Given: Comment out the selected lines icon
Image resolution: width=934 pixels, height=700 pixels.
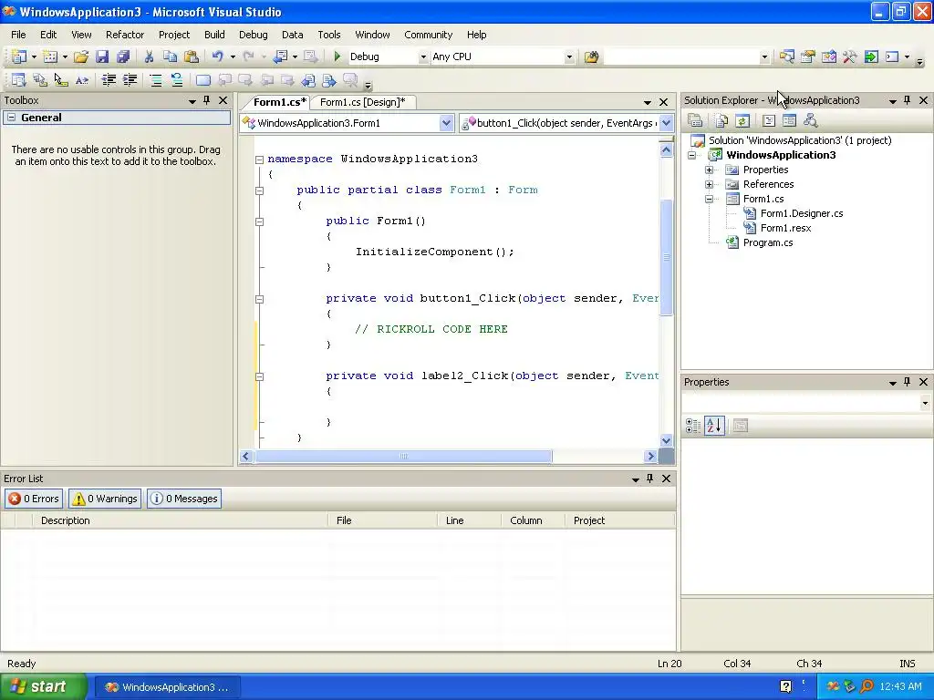Looking at the screenshot, I should [156, 80].
